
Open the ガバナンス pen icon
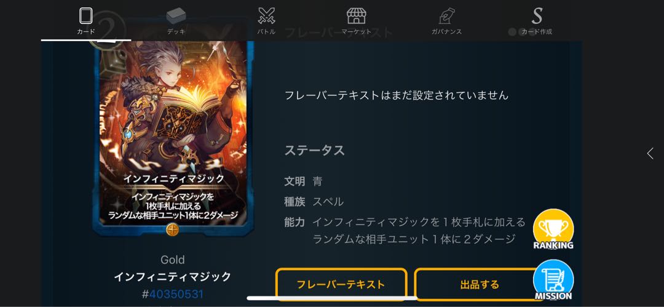click(446, 16)
